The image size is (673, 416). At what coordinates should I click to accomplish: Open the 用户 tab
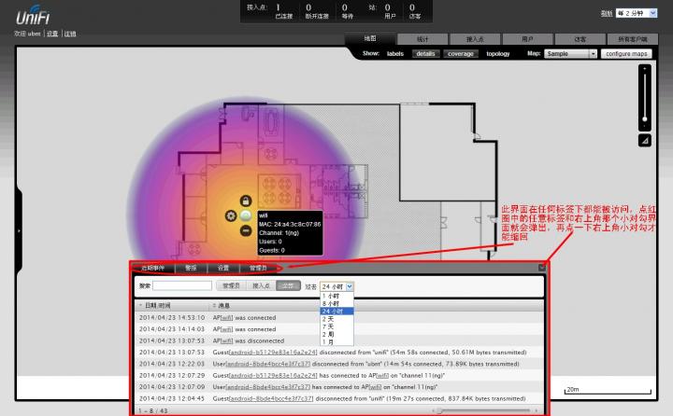click(527, 39)
